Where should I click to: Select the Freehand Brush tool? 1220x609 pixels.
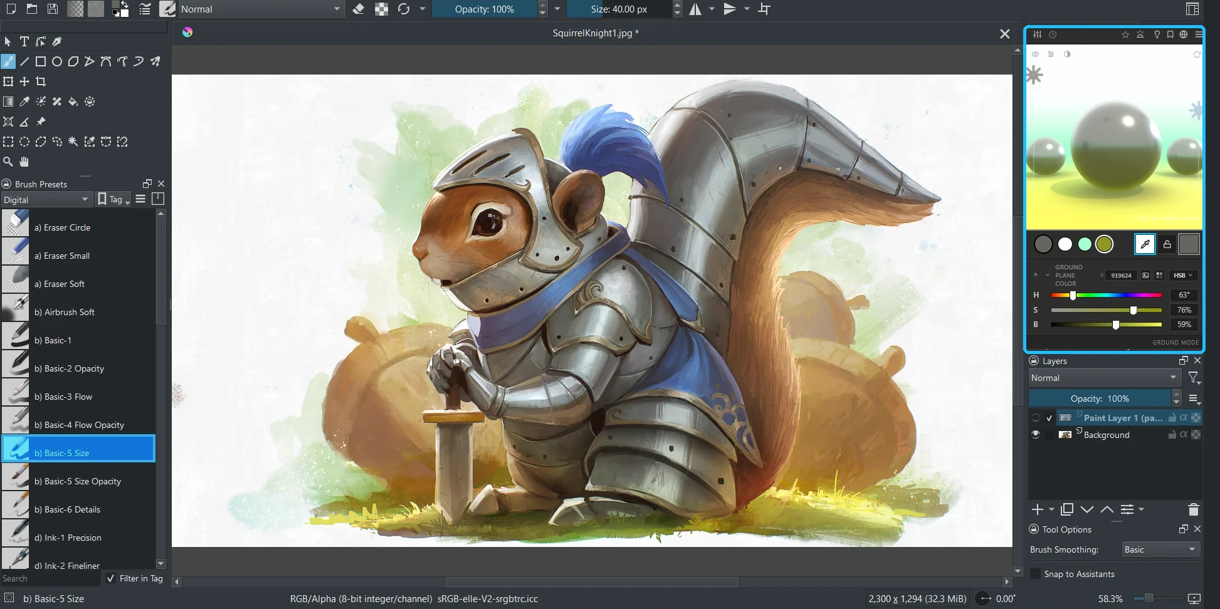[x=8, y=61]
